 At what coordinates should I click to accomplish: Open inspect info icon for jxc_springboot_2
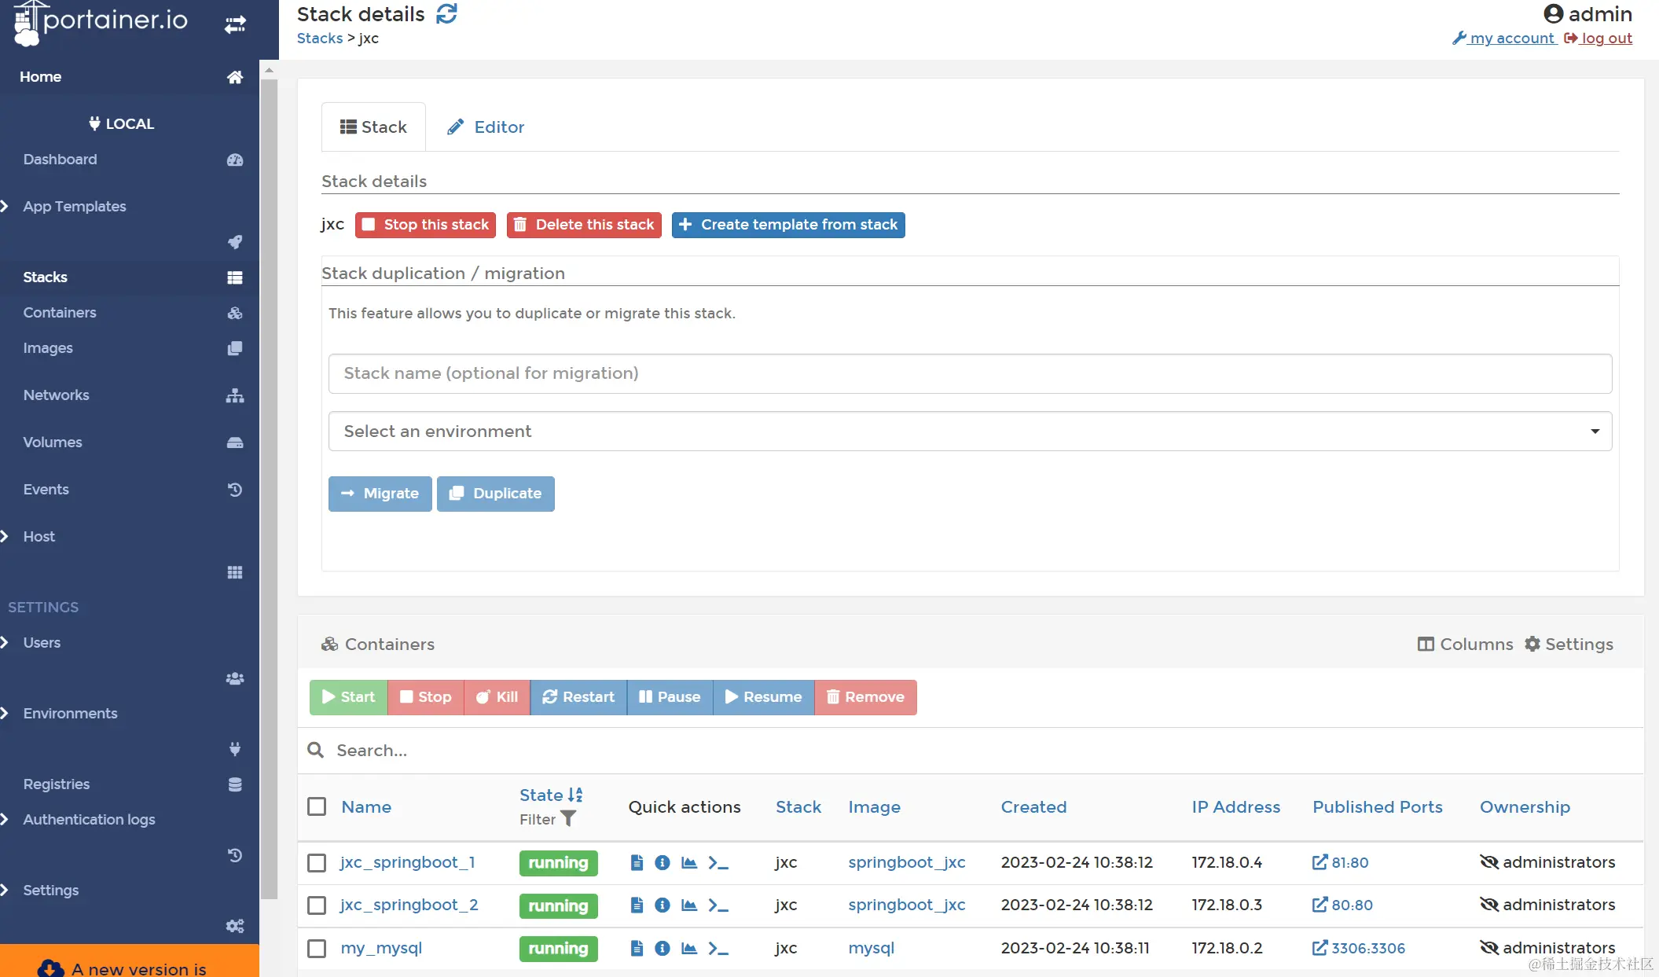[x=662, y=905]
